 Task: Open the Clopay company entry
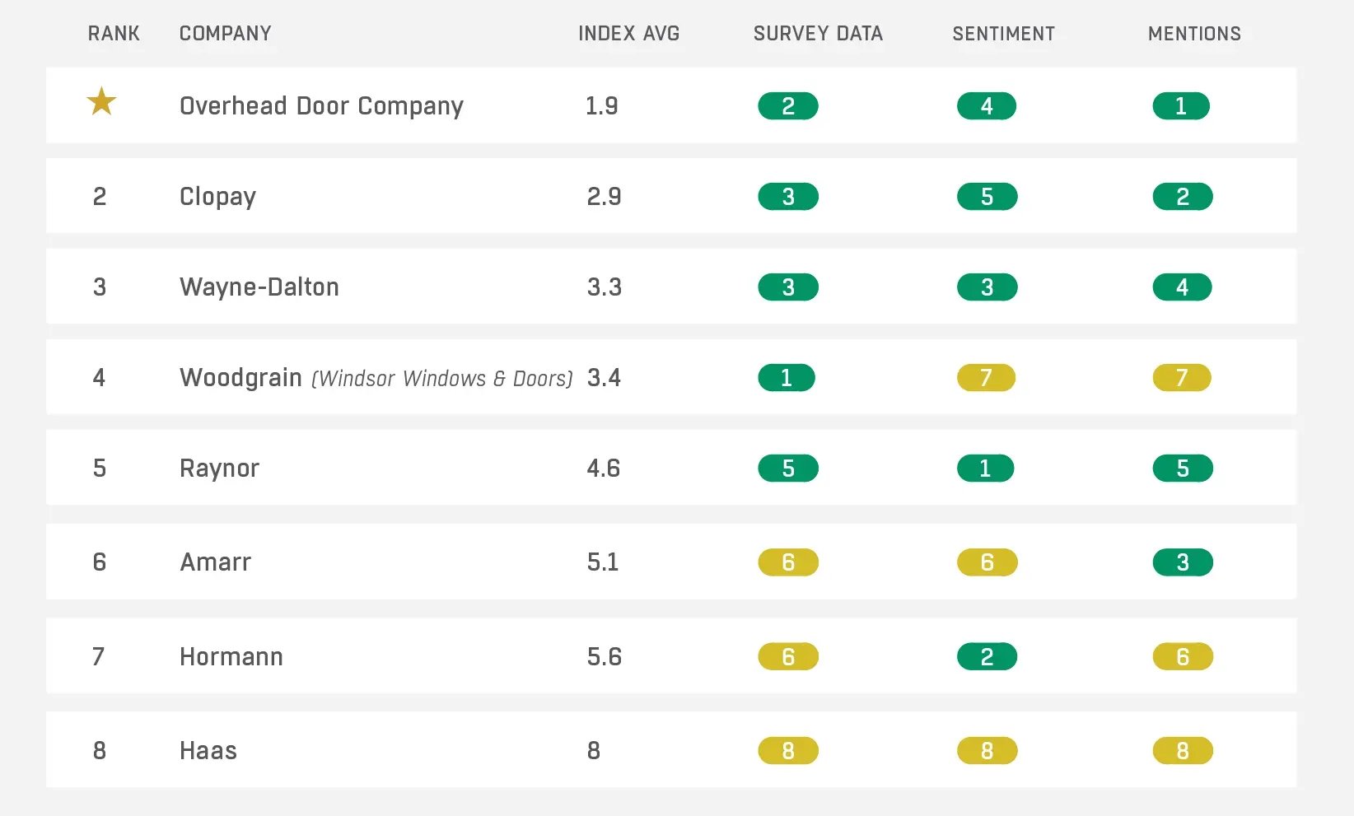[217, 197]
